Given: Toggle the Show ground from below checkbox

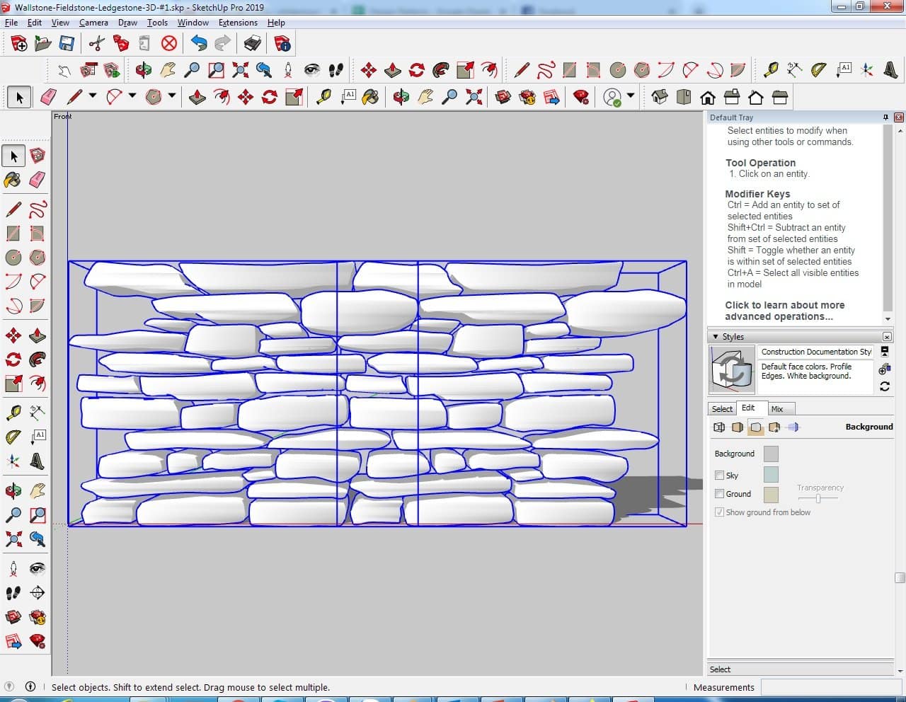Looking at the screenshot, I should (x=719, y=512).
